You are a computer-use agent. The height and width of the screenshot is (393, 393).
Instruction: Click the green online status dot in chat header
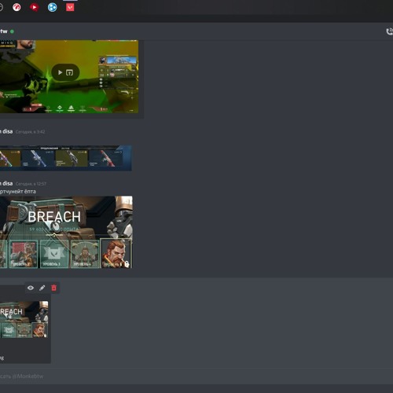12,31
